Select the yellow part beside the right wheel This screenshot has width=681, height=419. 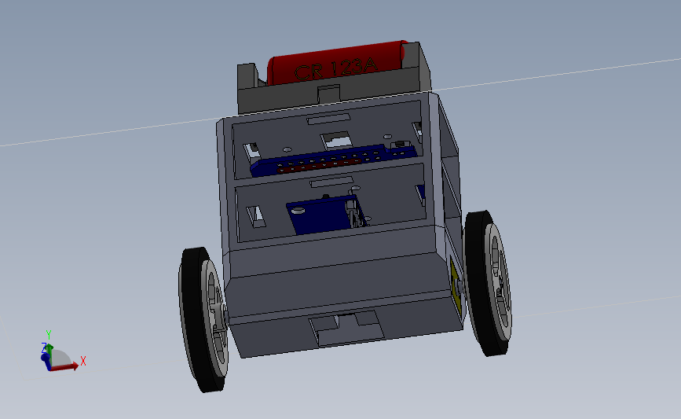pos(455,286)
